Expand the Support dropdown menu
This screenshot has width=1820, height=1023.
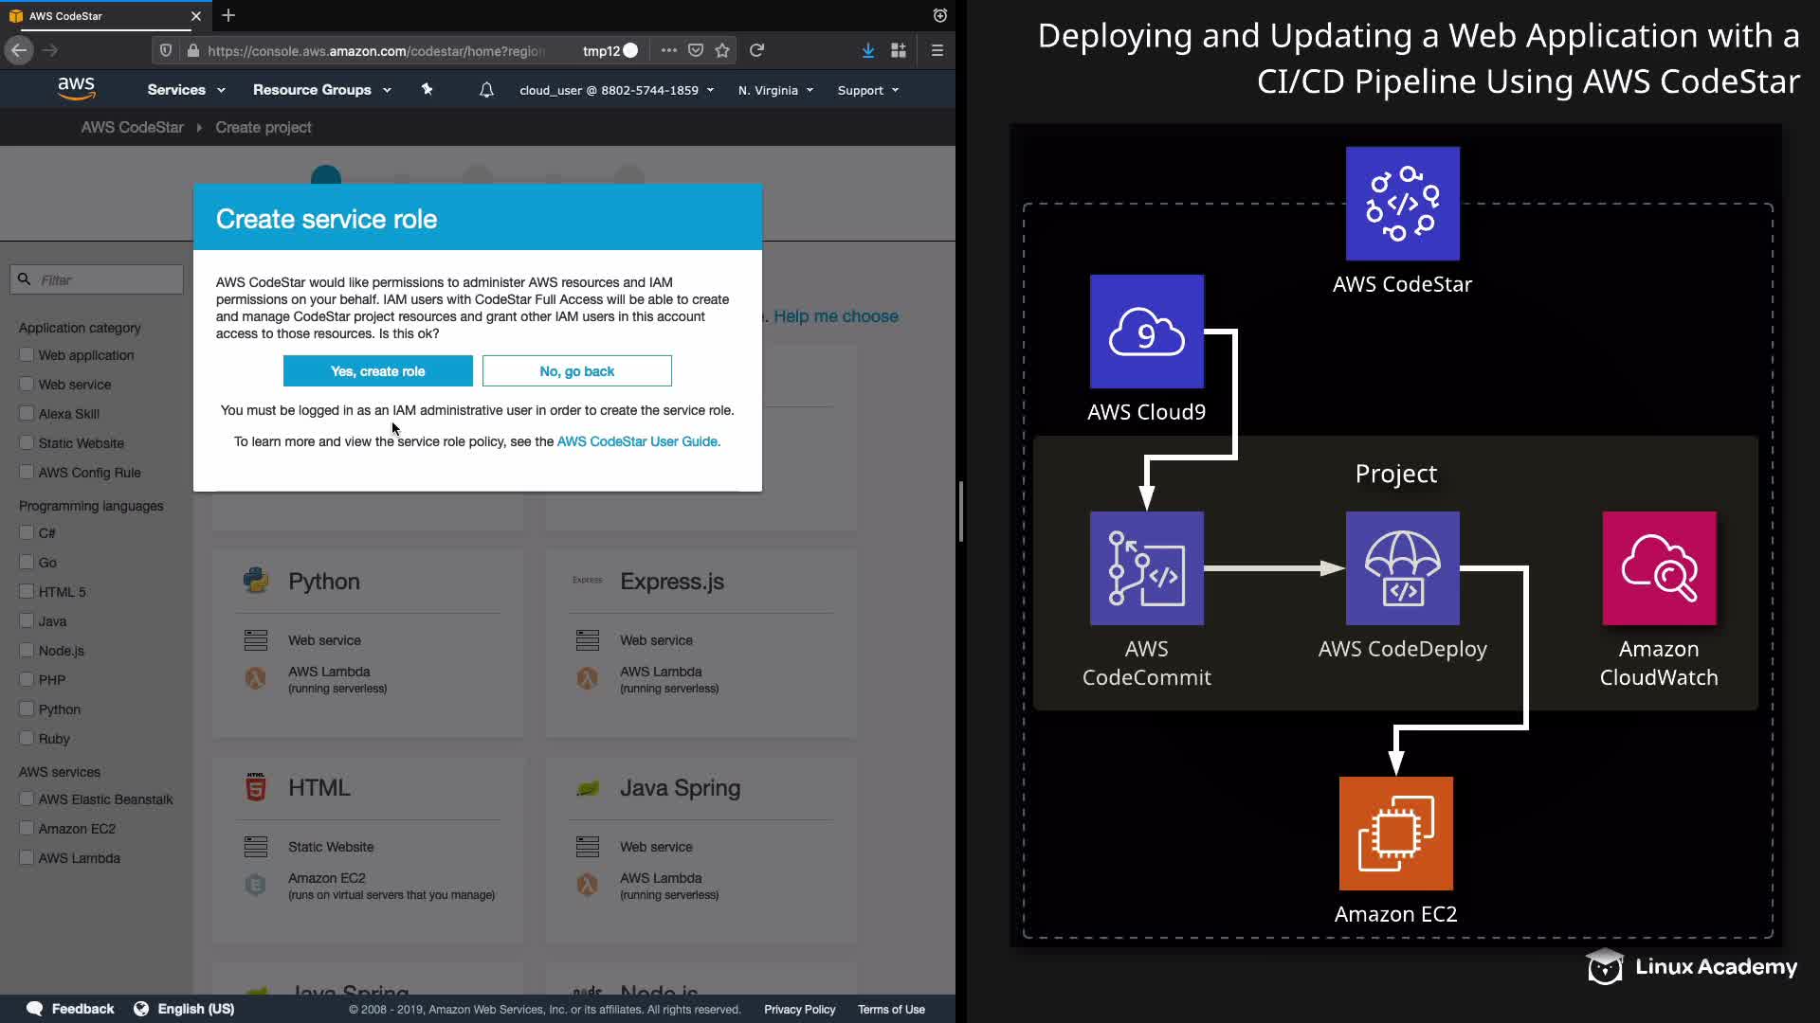(x=867, y=90)
